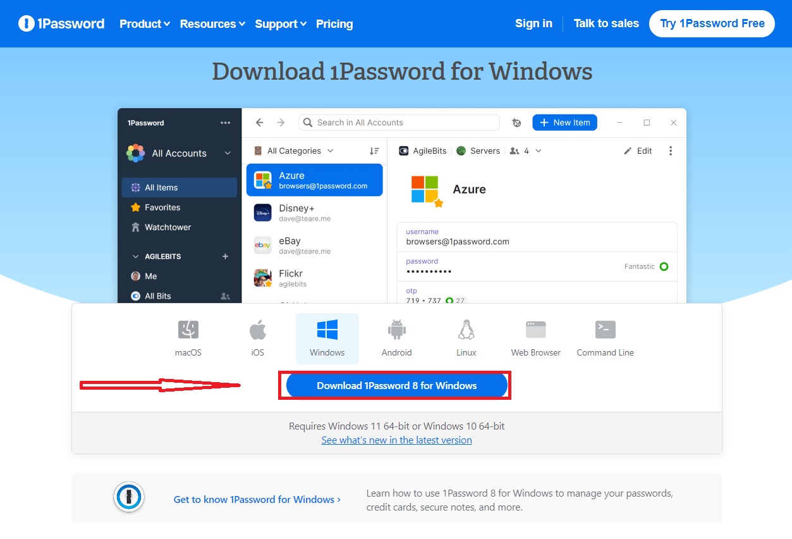
Task: Open Get to know 1Password for Windows
Action: pos(257,499)
